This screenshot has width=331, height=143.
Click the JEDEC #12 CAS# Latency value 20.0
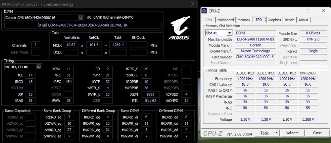(287, 84)
